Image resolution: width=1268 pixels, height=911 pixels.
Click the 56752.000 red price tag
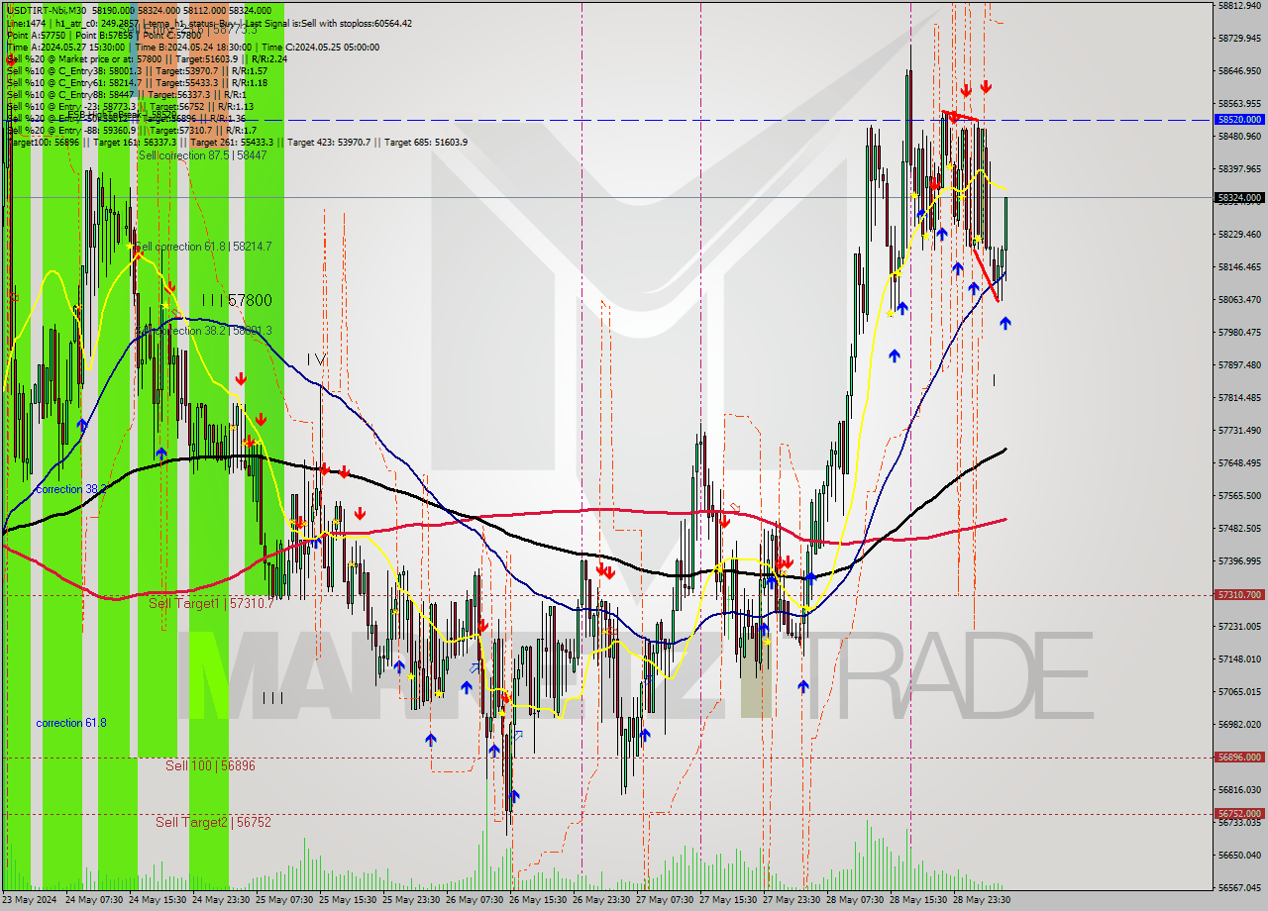coord(1239,814)
